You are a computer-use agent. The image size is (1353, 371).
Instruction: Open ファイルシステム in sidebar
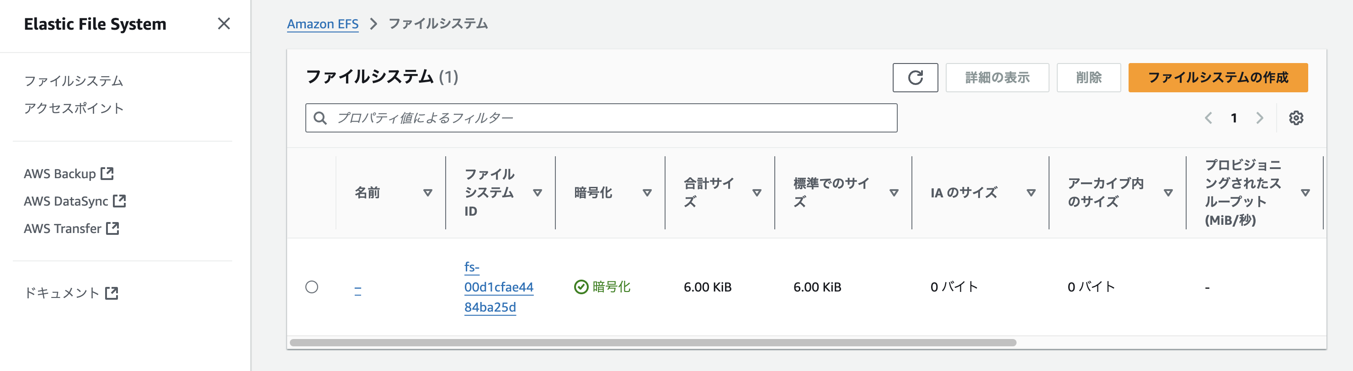tap(74, 81)
